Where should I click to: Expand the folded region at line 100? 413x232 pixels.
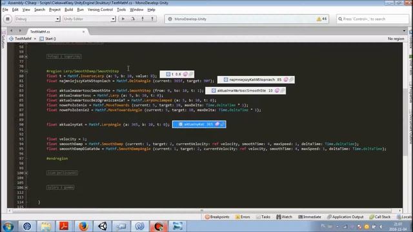click(26, 173)
